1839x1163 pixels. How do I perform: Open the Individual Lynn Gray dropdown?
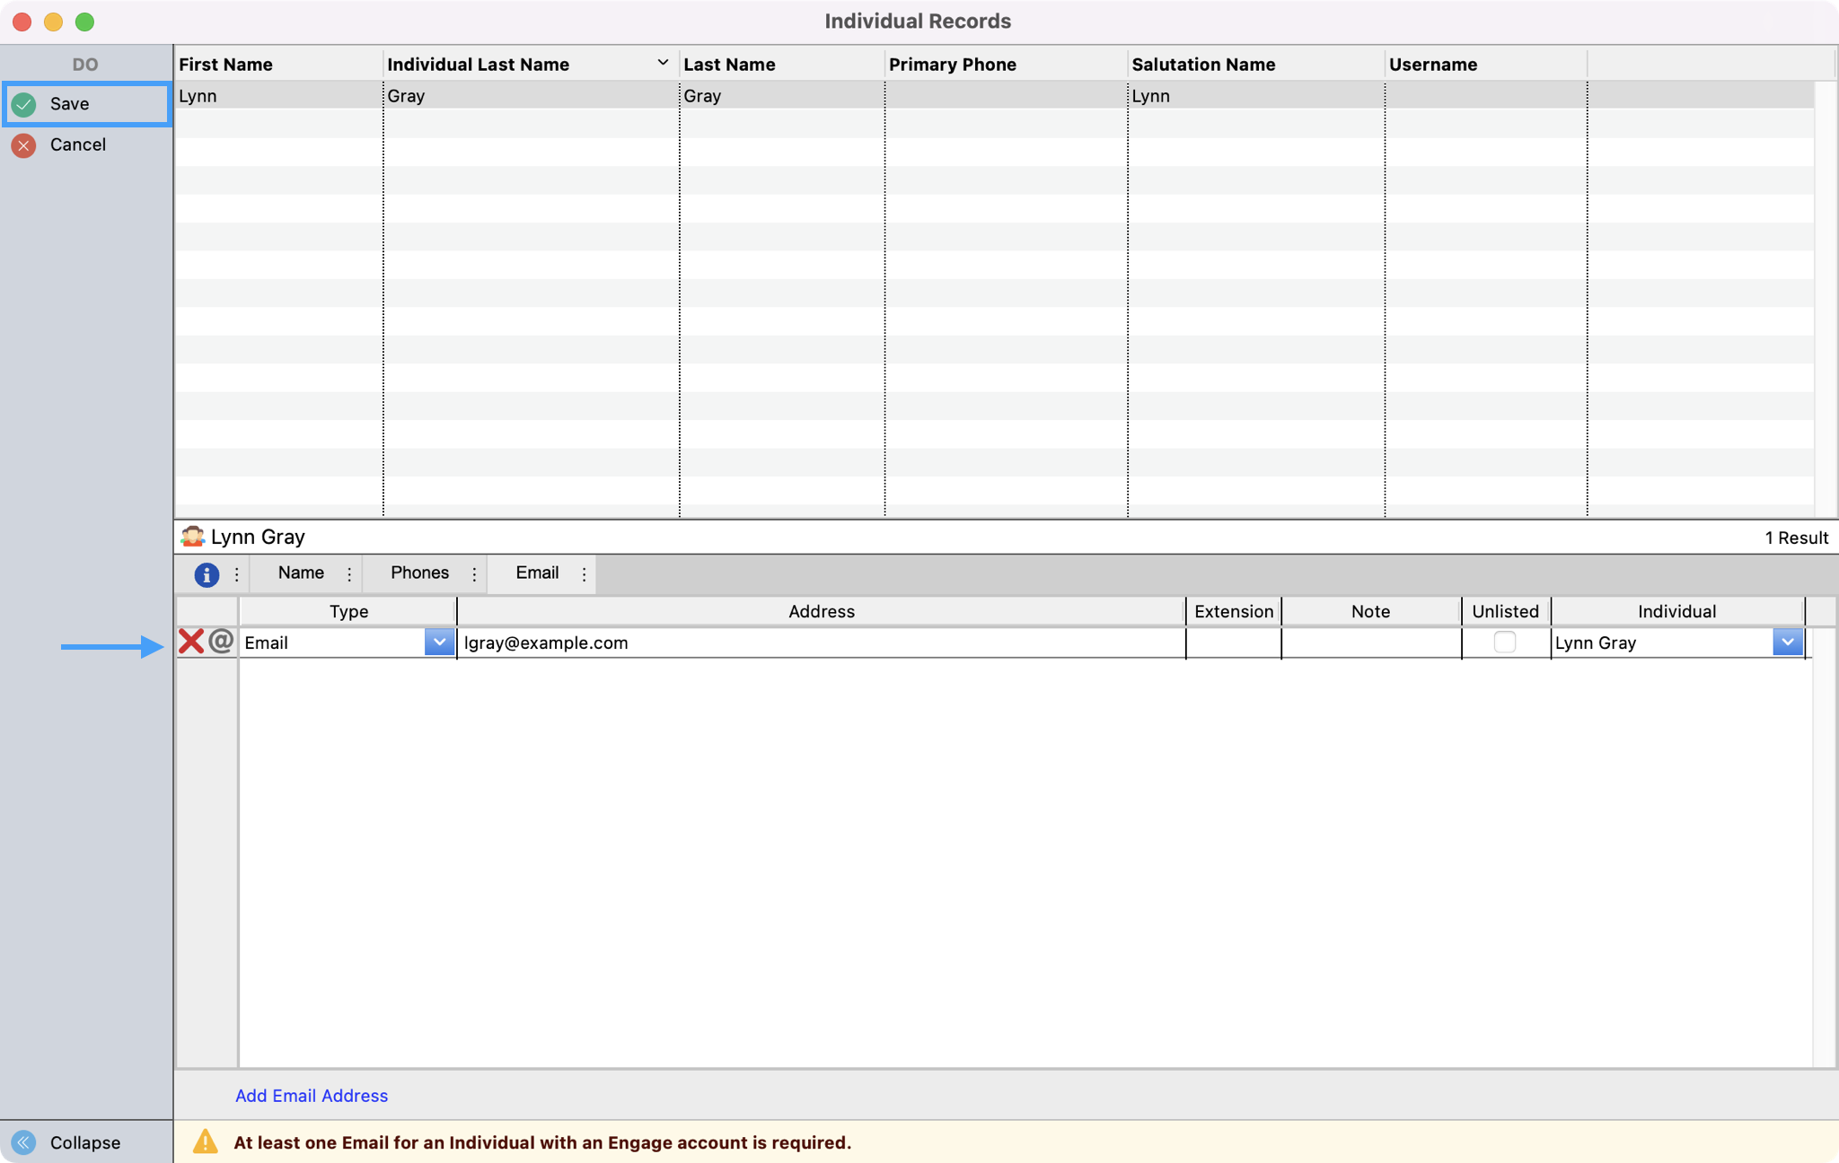click(1787, 643)
